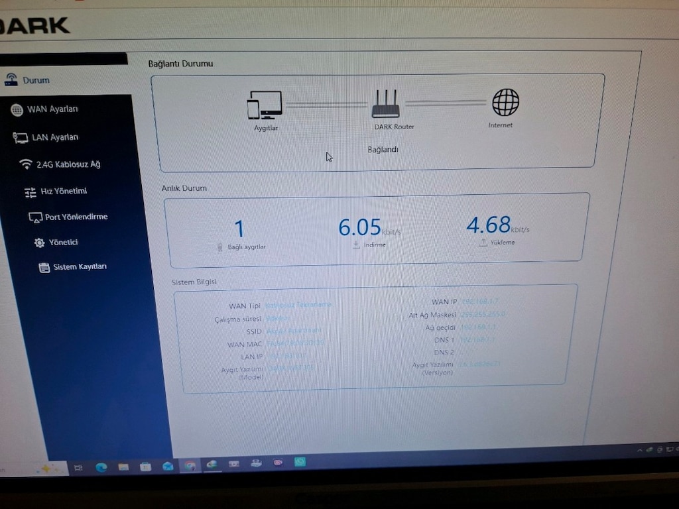Click the Bağlantı Durumu section heading
This screenshot has height=509, width=679.
pyautogui.click(x=180, y=64)
